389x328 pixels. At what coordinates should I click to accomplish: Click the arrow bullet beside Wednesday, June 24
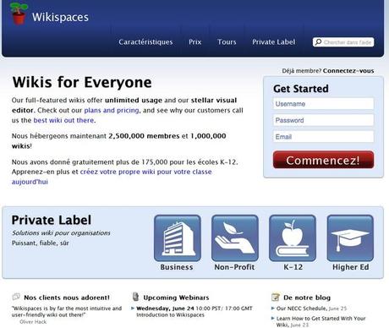(133, 309)
